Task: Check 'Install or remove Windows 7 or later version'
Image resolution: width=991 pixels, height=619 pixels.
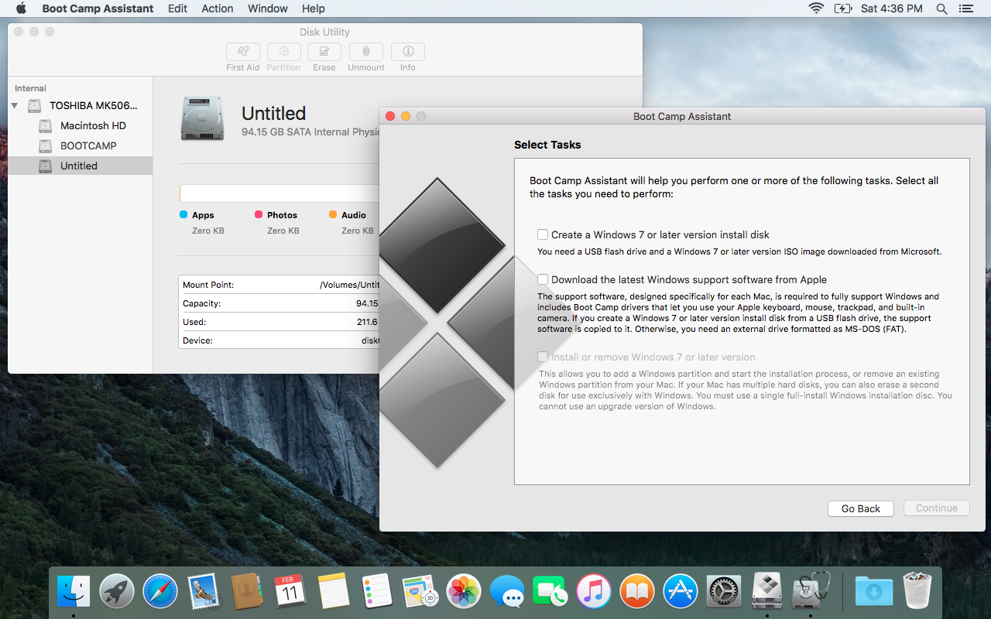Action: coord(543,357)
